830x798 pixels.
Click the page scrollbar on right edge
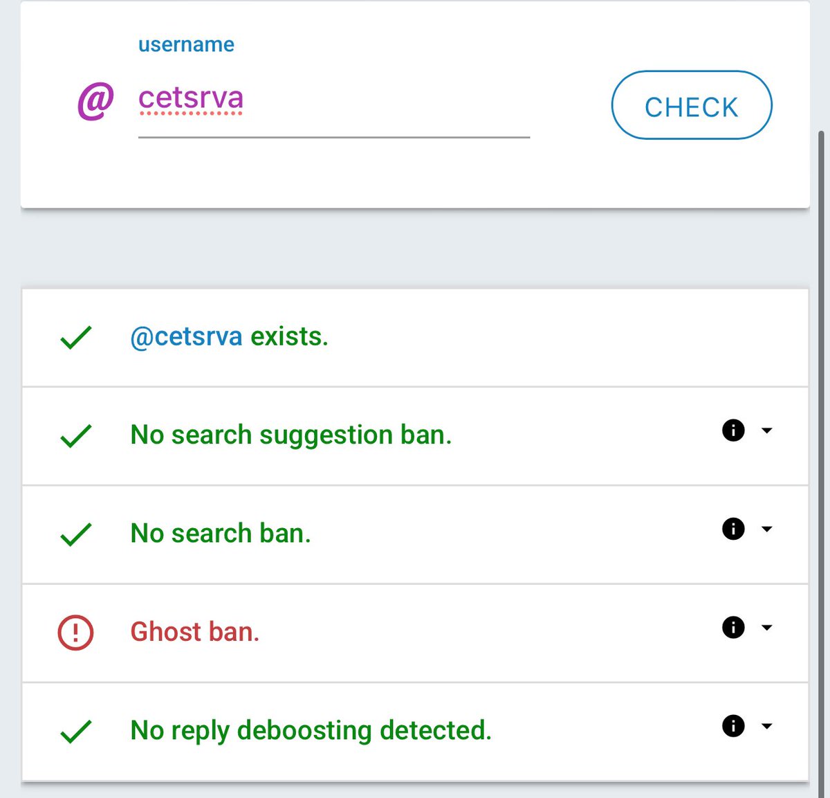pos(823,415)
